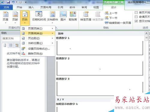The width and height of the screenshot is (150, 112).
Task: Click 转至页脚 (Go to Footer)
Action: click(x=98, y=16)
